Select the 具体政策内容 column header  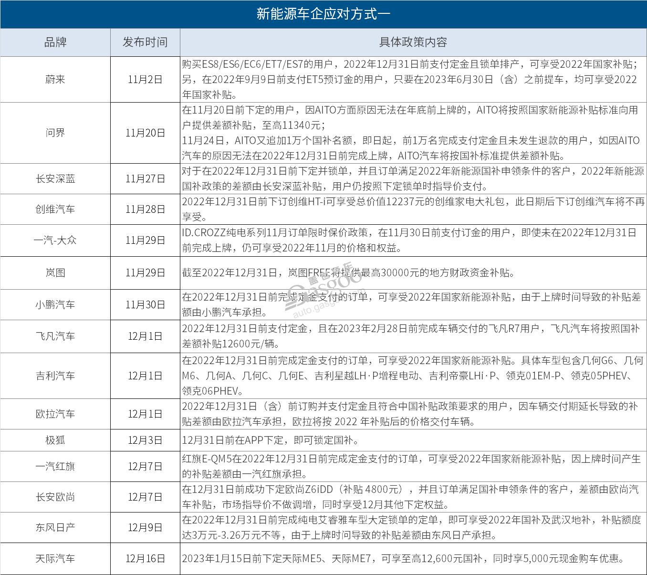(413, 42)
